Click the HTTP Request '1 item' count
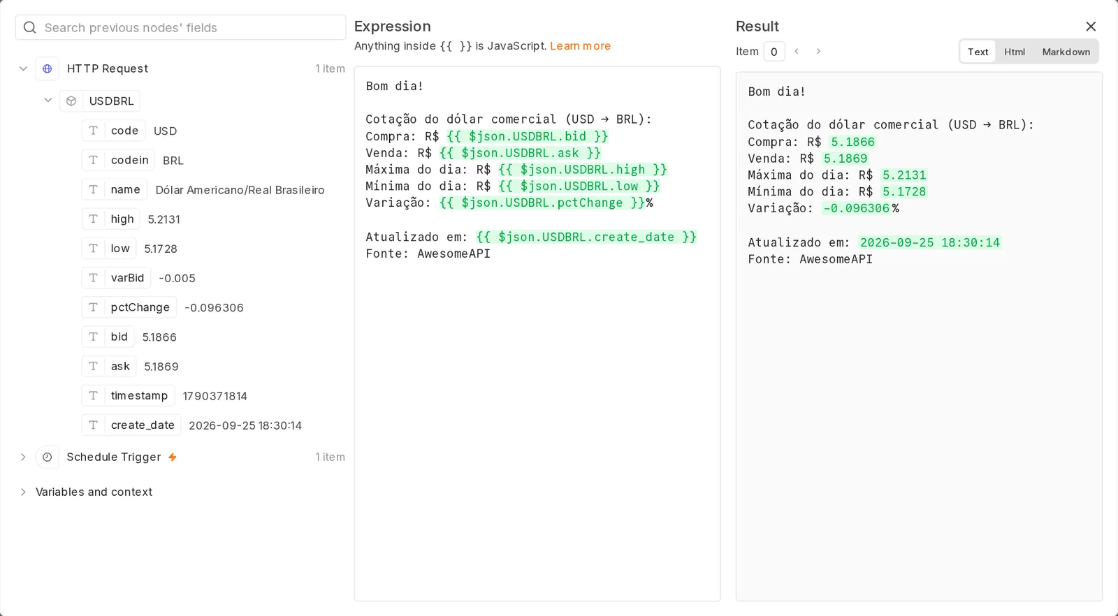The height and width of the screenshot is (616, 1118). pos(330,68)
